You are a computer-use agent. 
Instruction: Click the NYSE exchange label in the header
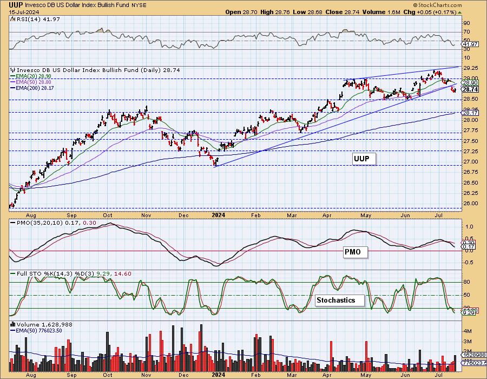pos(139,5)
